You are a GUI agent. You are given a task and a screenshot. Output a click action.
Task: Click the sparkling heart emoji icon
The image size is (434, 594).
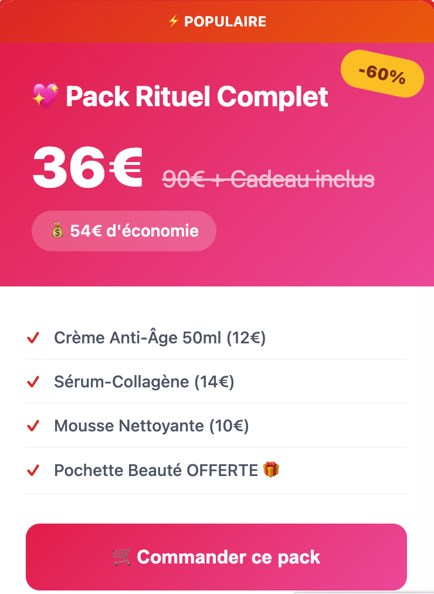[x=45, y=96]
